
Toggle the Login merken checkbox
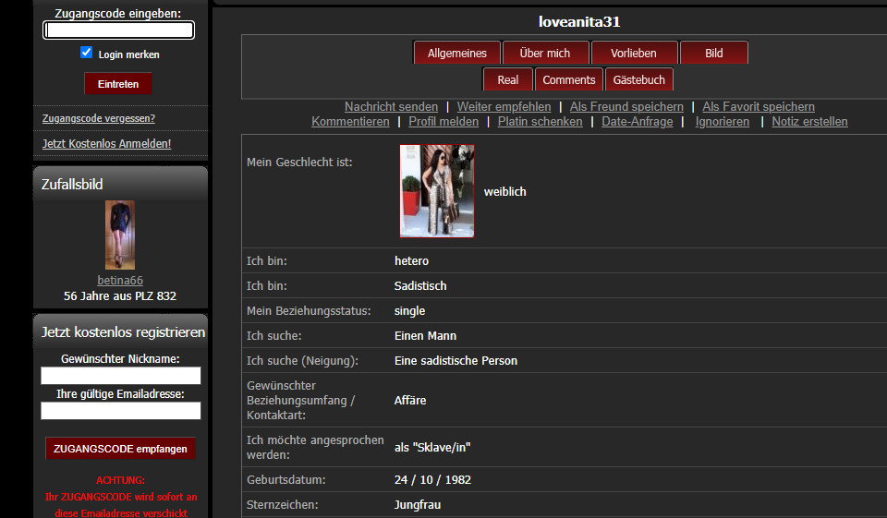[87, 54]
